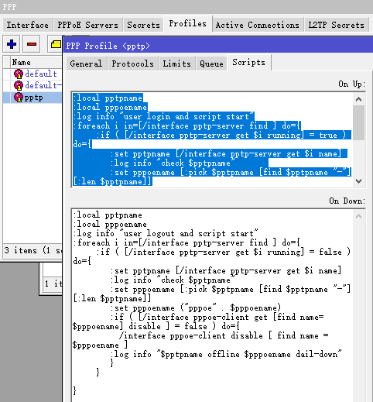This screenshot has height=402, width=373.
Task: Select the default-encryption profile icon
Action: (19, 85)
